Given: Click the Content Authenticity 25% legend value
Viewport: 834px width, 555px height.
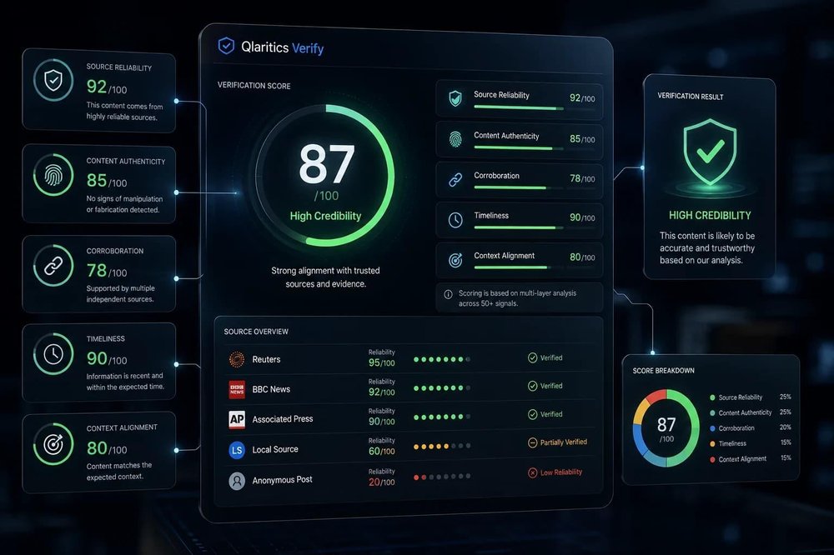Looking at the screenshot, I should pos(785,412).
